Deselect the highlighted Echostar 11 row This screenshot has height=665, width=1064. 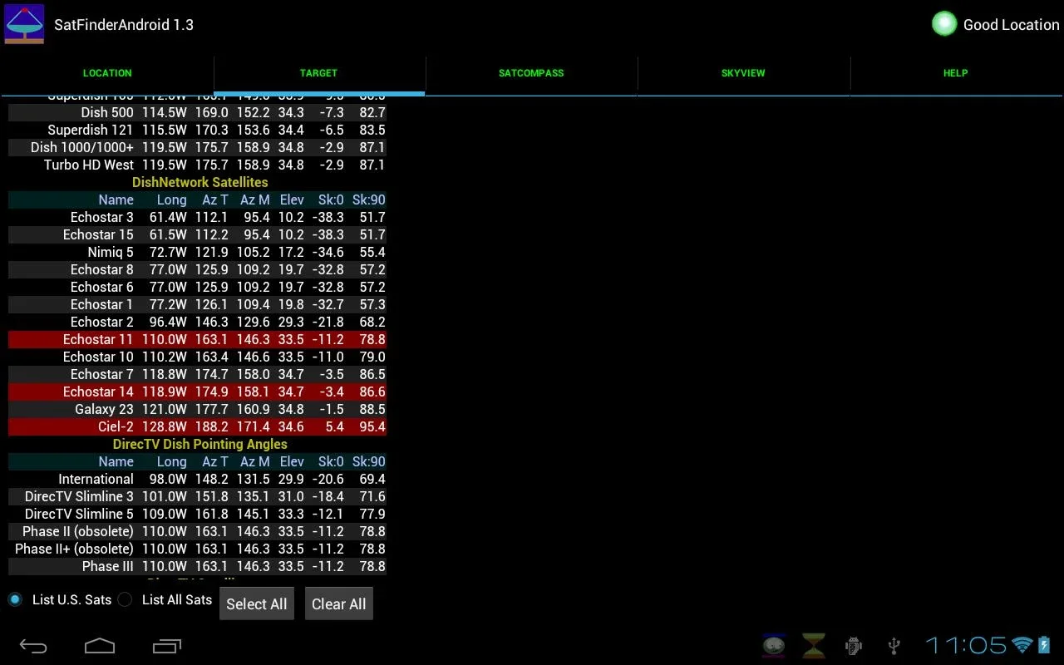[197, 339]
